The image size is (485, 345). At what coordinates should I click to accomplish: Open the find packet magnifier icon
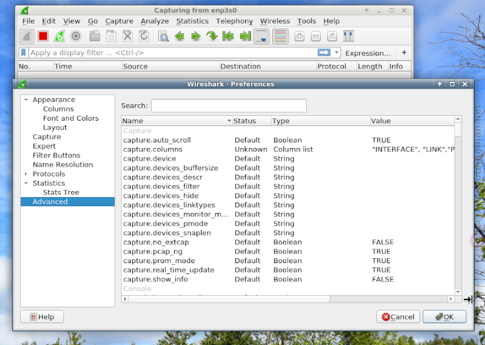pyautogui.click(x=163, y=36)
